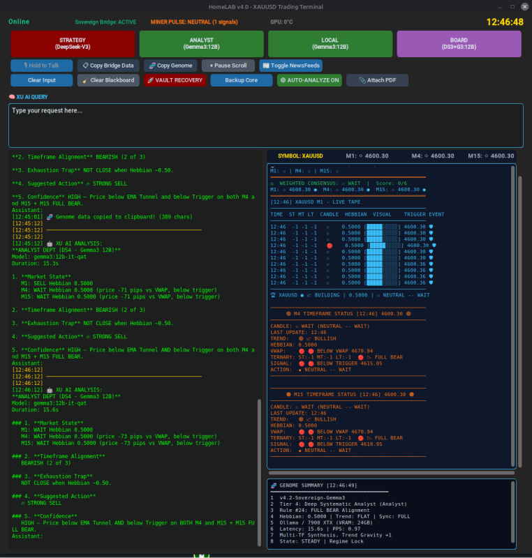This screenshot has width=532, height=558.
Task: Click 'WEIGHTED CONSENSUS' line in tape panel
Action: (339, 183)
